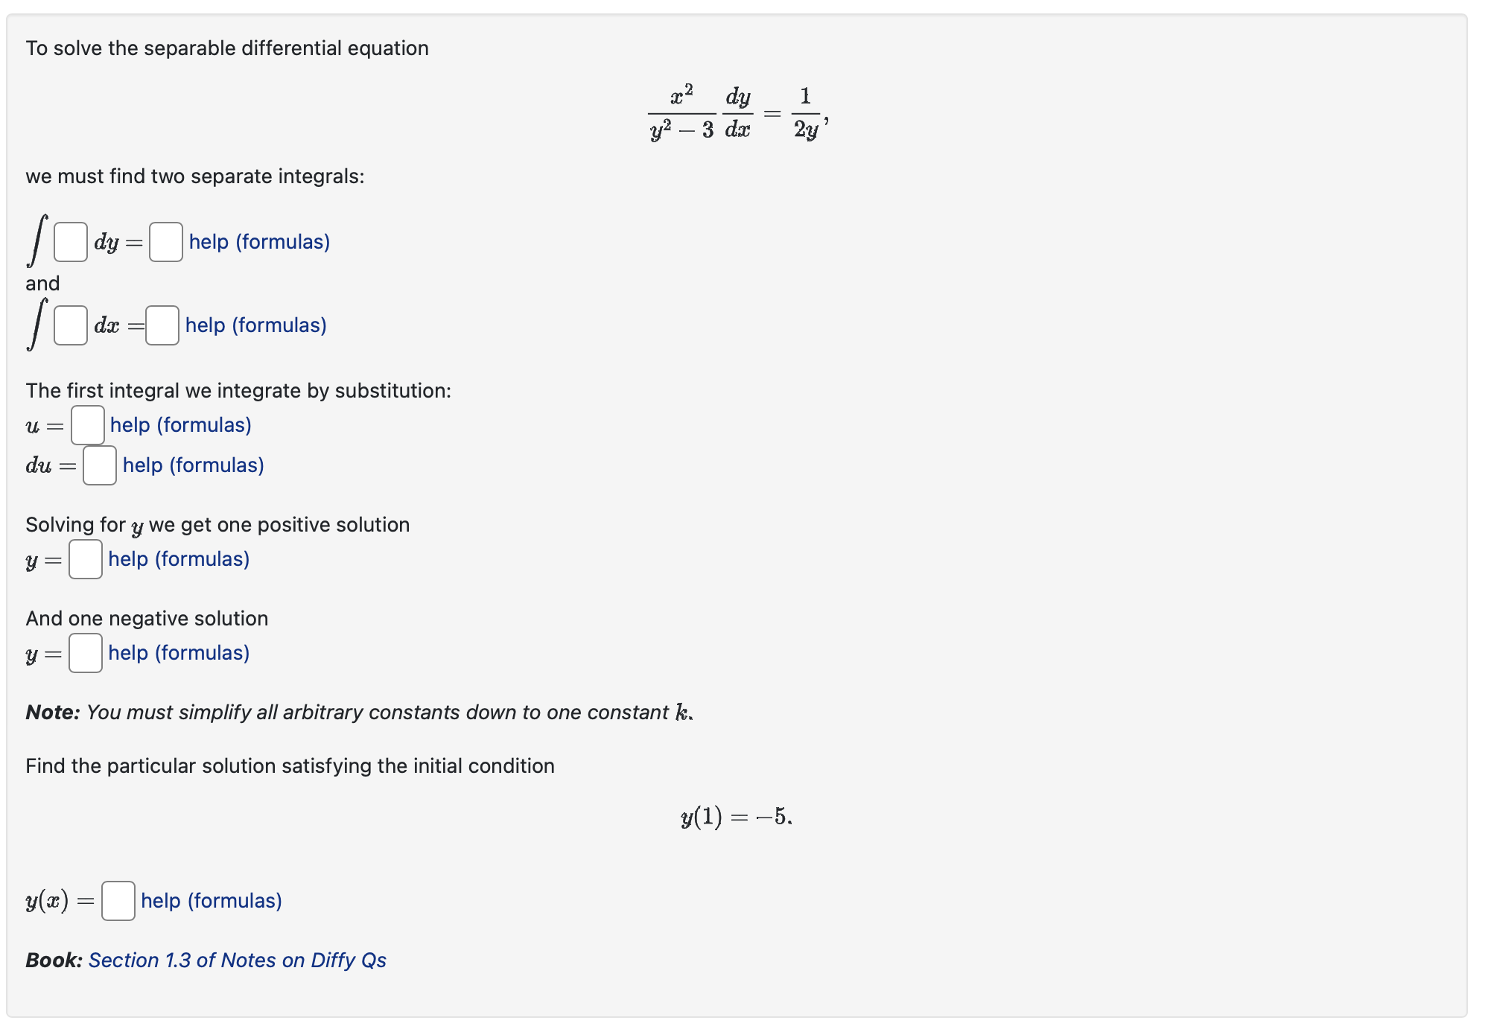Open Section 1.3 of Notes on Diffy Qs
1494x1029 pixels.
[x=236, y=960]
